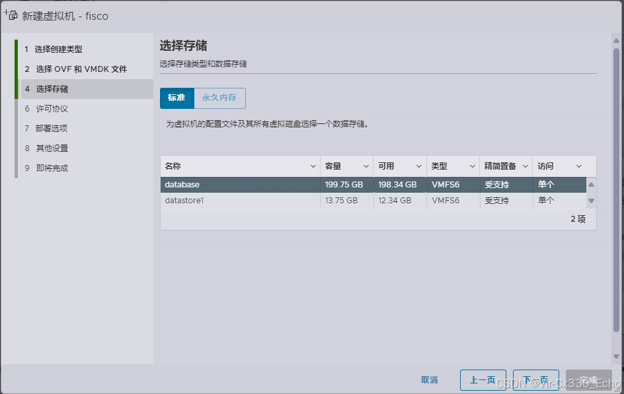Select the datastore1 row
The image size is (624, 394).
pyautogui.click(x=373, y=201)
